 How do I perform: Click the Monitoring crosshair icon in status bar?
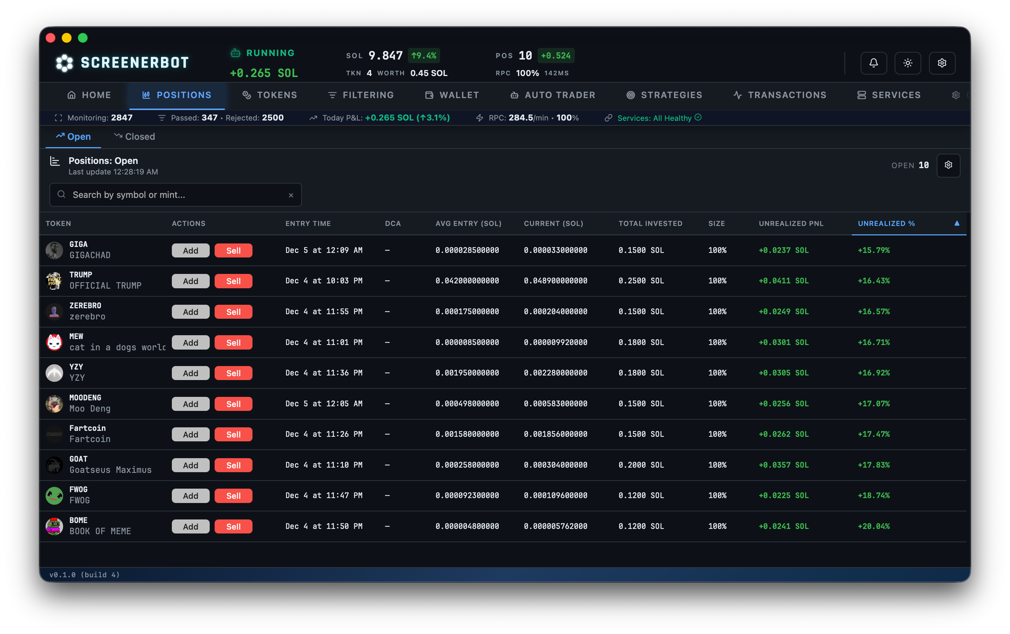pos(58,118)
